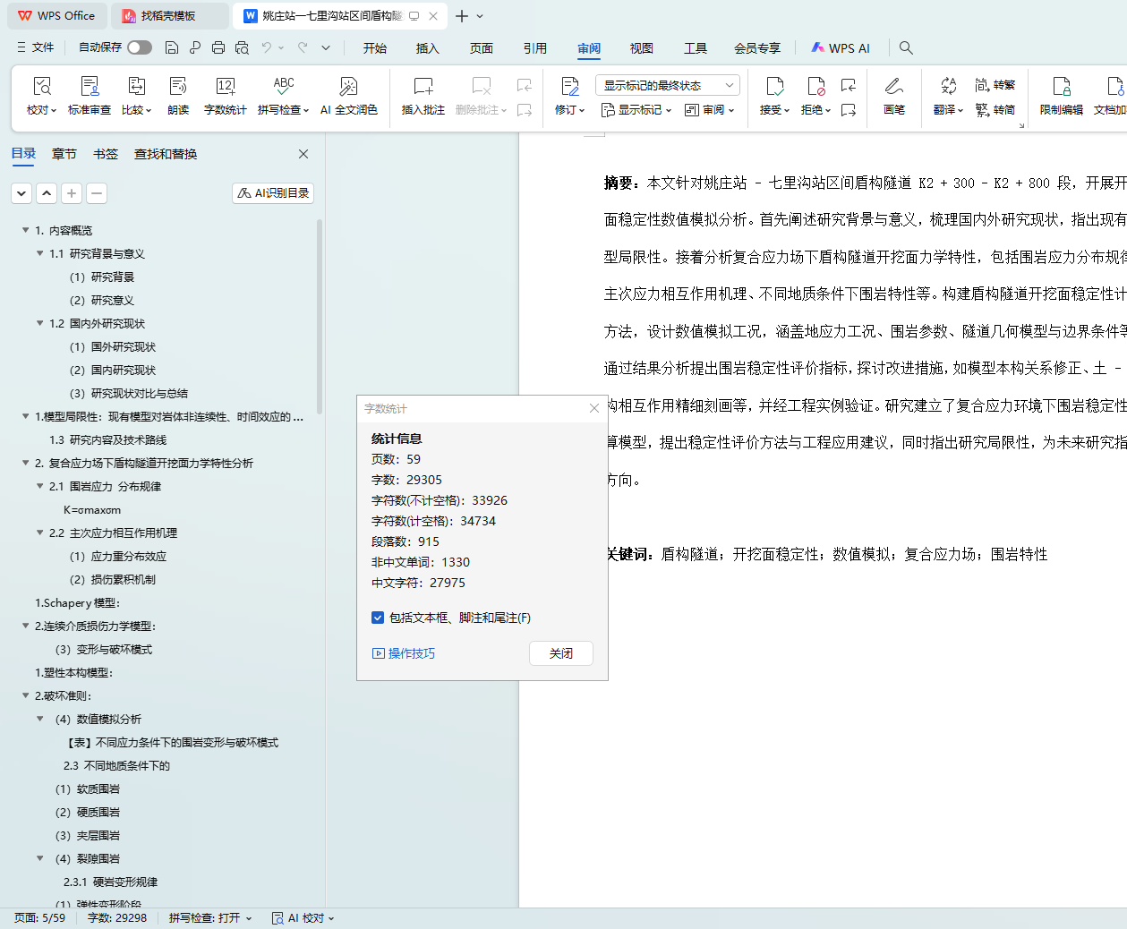
Task: Open the 朗读 read-aloud tool
Action: [178, 95]
